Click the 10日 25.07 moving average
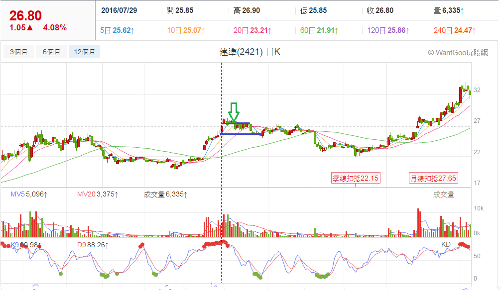Screen dimensions: 503x290 click(x=186, y=30)
